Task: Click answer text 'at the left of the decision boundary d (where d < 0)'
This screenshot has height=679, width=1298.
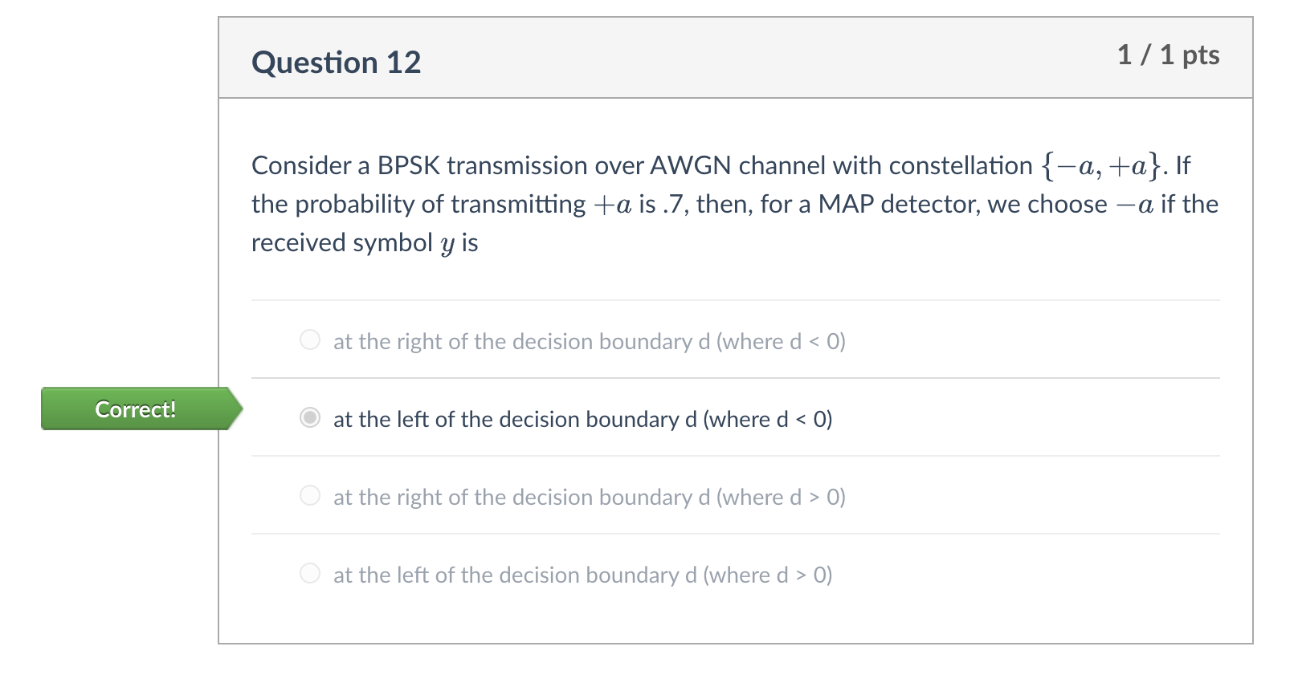Action: 583,419
